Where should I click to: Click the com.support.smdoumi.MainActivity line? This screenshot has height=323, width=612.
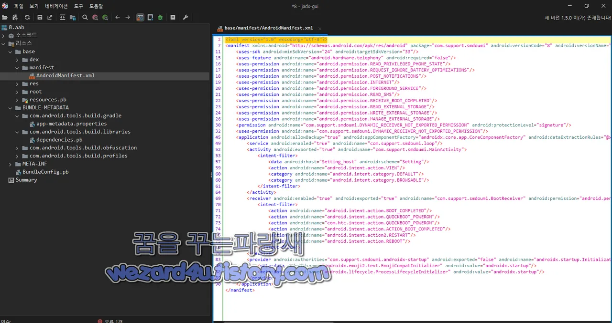[357, 149]
